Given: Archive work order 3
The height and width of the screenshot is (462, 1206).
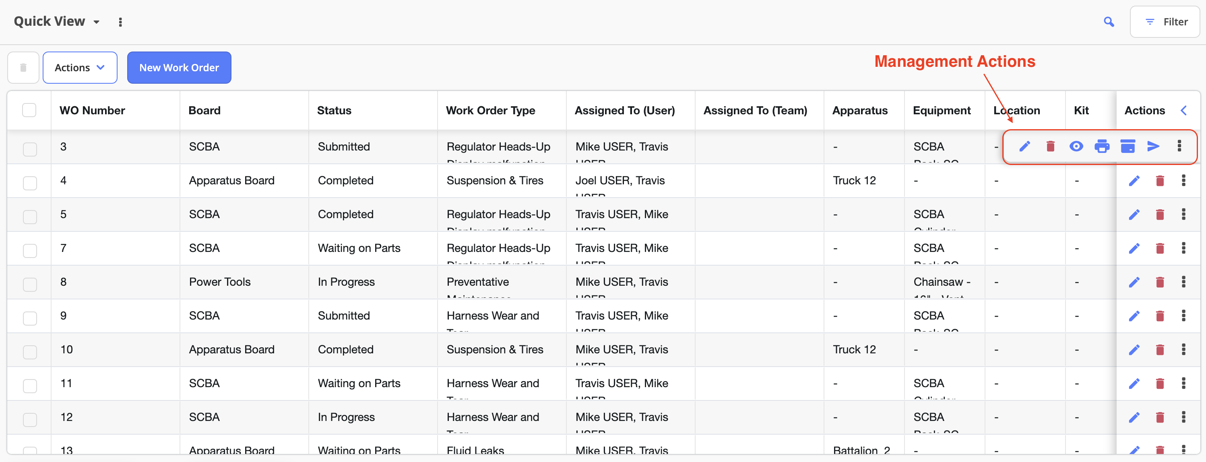Looking at the screenshot, I should click(x=1128, y=146).
